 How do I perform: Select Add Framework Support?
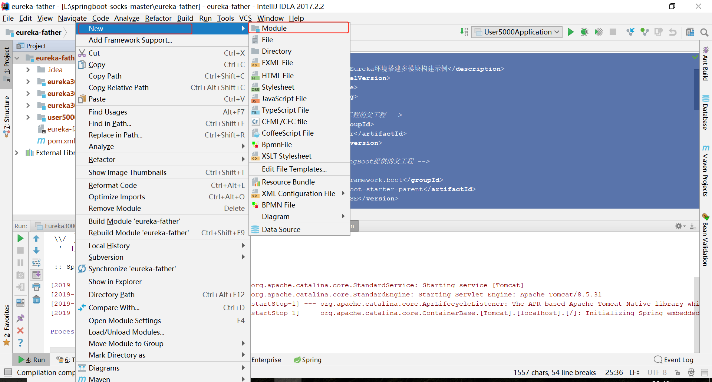point(163,40)
